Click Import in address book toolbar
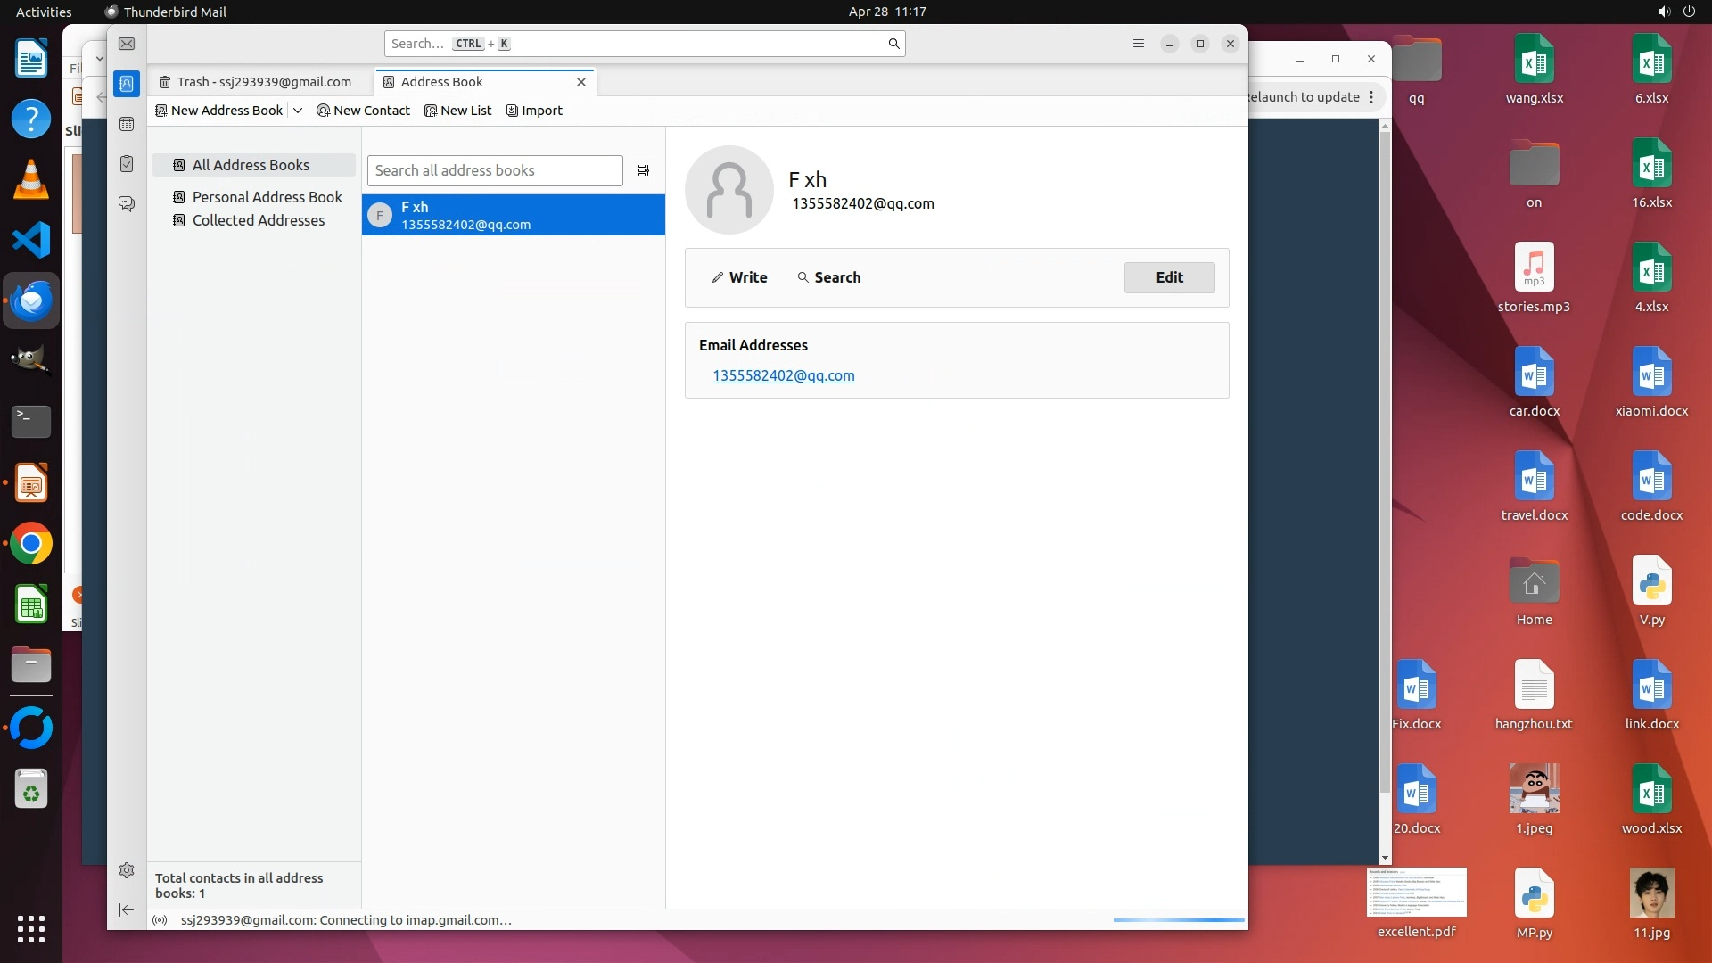This screenshot has width=1712, height=963. [x=534, y=111]
